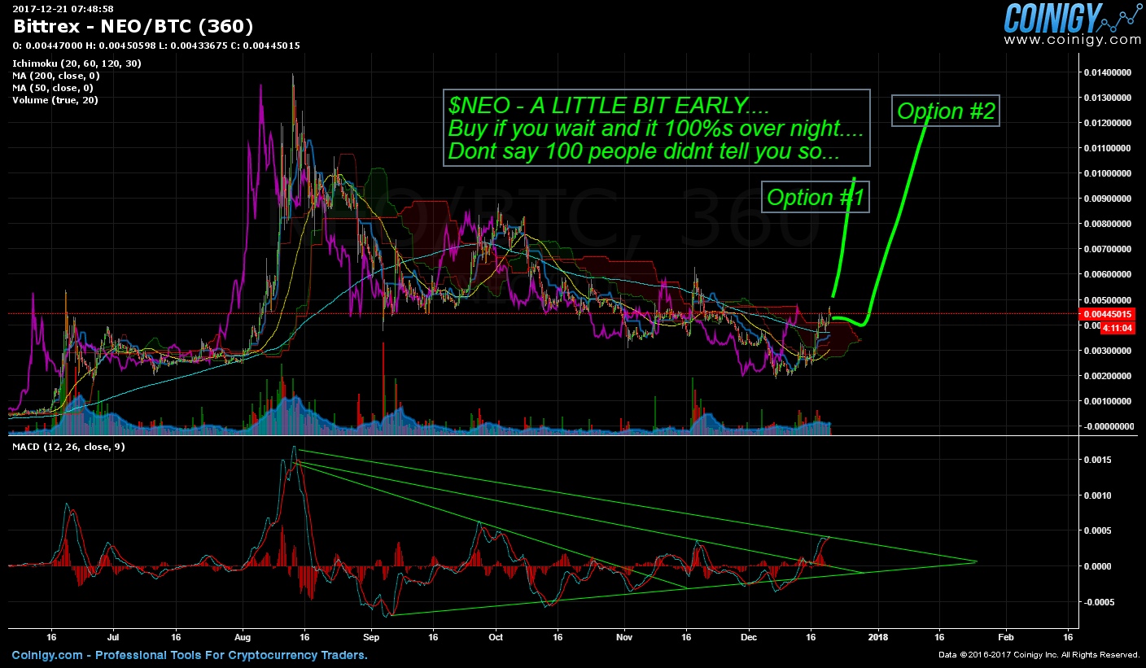This screenshot has width=1146, height=668.
Task: Select the Ichimoku (20, 60, 120, 30) indicator label
Action: [77, 63]
